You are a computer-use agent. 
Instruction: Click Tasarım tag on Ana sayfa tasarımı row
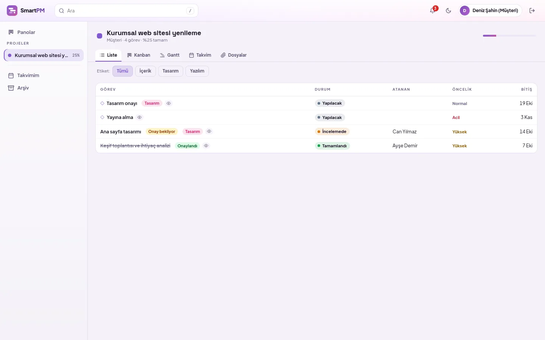pyautogui.click(x=193, y=131)
